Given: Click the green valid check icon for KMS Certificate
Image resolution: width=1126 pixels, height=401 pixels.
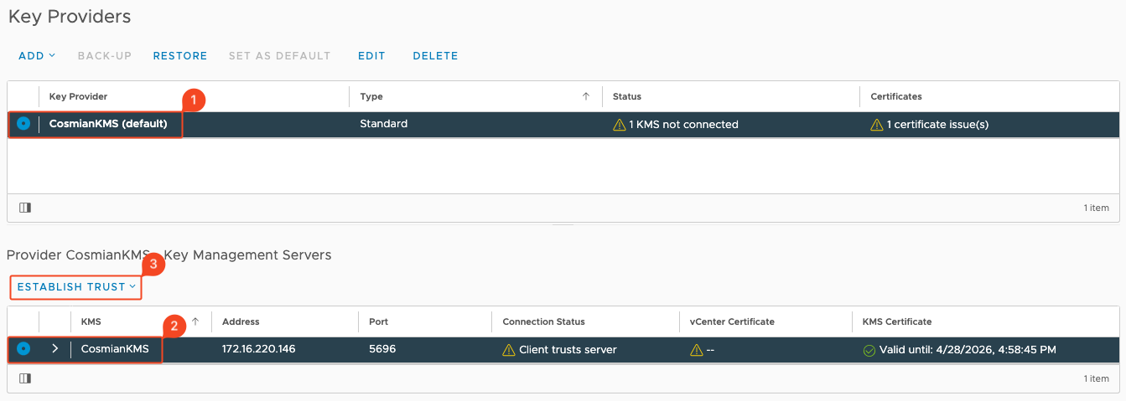Looking at the screenshot, I should coord(869,350).
